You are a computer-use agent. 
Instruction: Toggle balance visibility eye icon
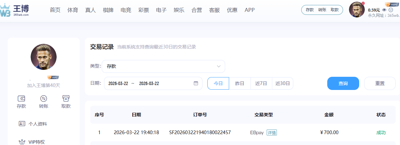point(384,10)
